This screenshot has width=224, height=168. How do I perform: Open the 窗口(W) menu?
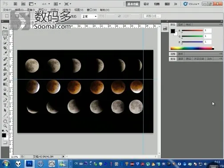click(x=92, y=10)
